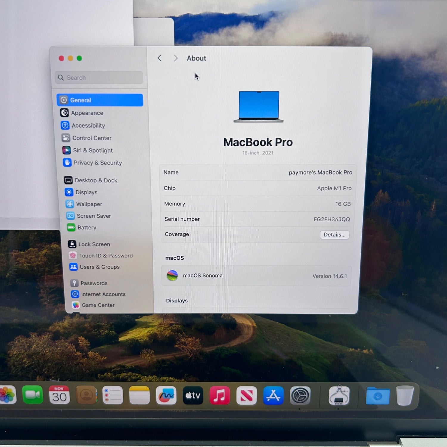
Task: Open Battery settings
Action: point(86,228)
